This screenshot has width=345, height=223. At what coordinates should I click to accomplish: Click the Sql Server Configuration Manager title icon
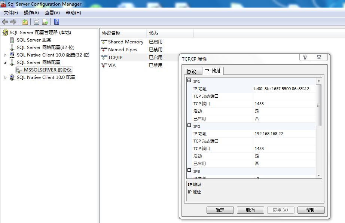(3, 4)
